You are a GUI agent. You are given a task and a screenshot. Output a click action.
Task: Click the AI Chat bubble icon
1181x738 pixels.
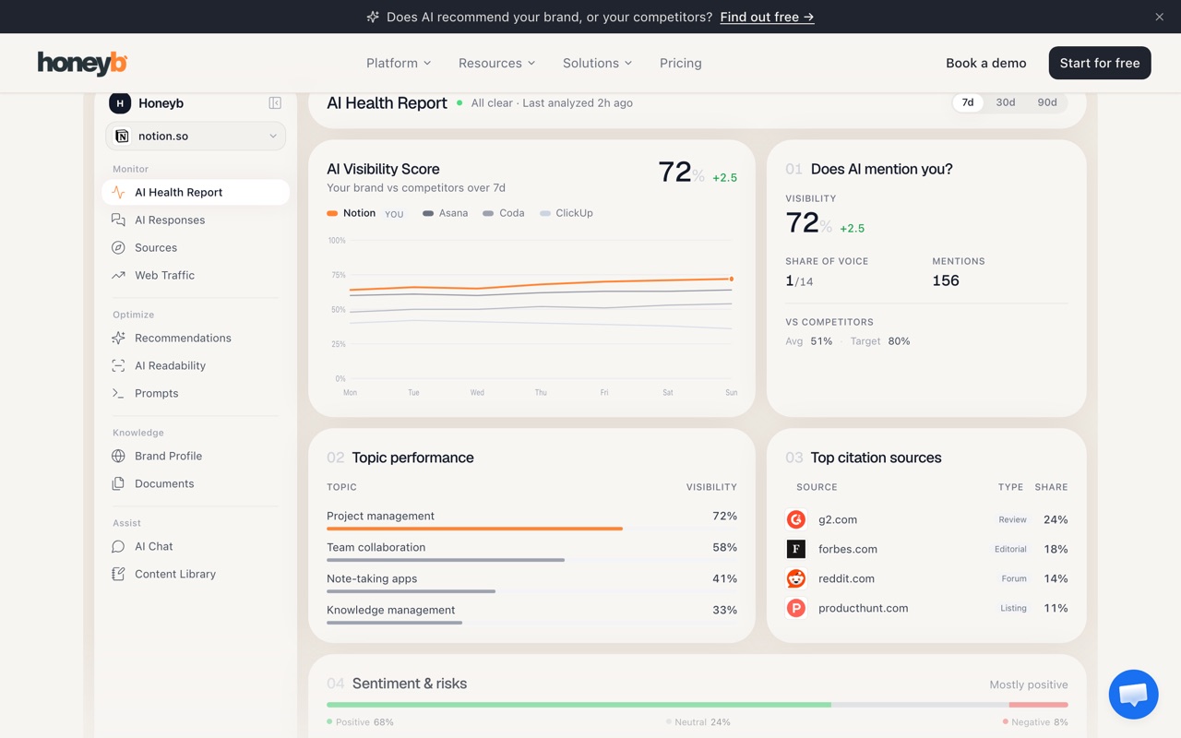pos(118,547)
